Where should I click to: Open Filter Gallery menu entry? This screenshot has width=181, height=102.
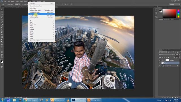pos(42,9)
